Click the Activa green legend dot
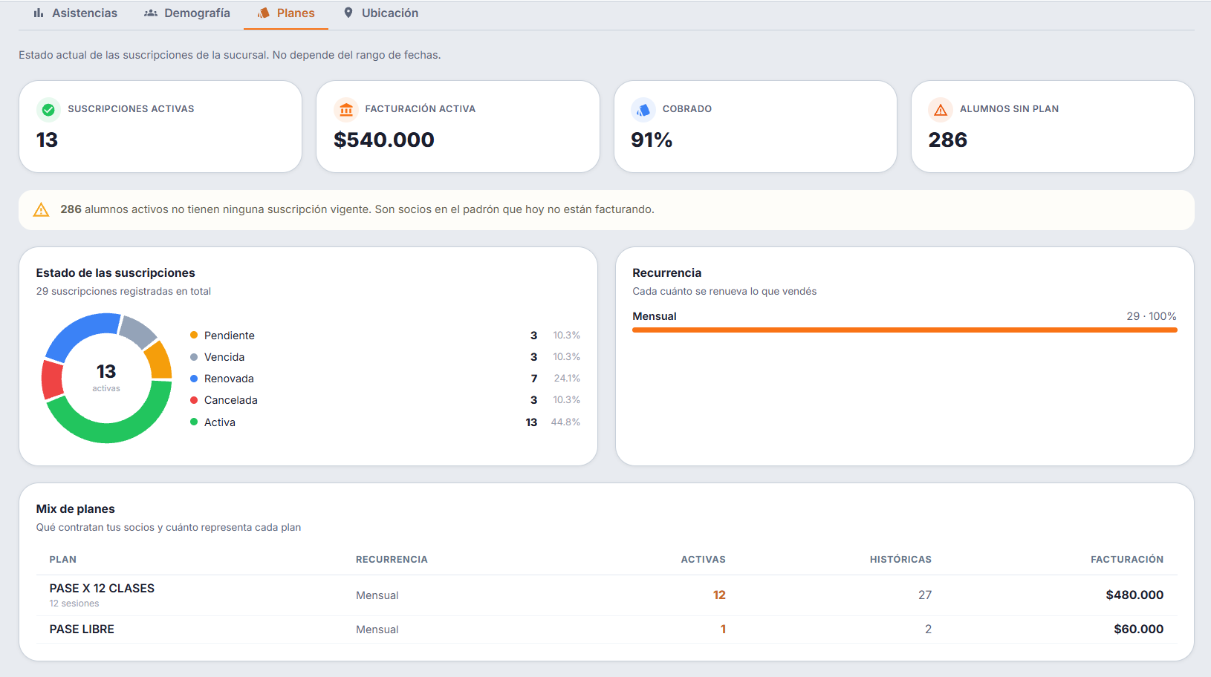The height and width of the screenshot is (677, 1211). 194,422
